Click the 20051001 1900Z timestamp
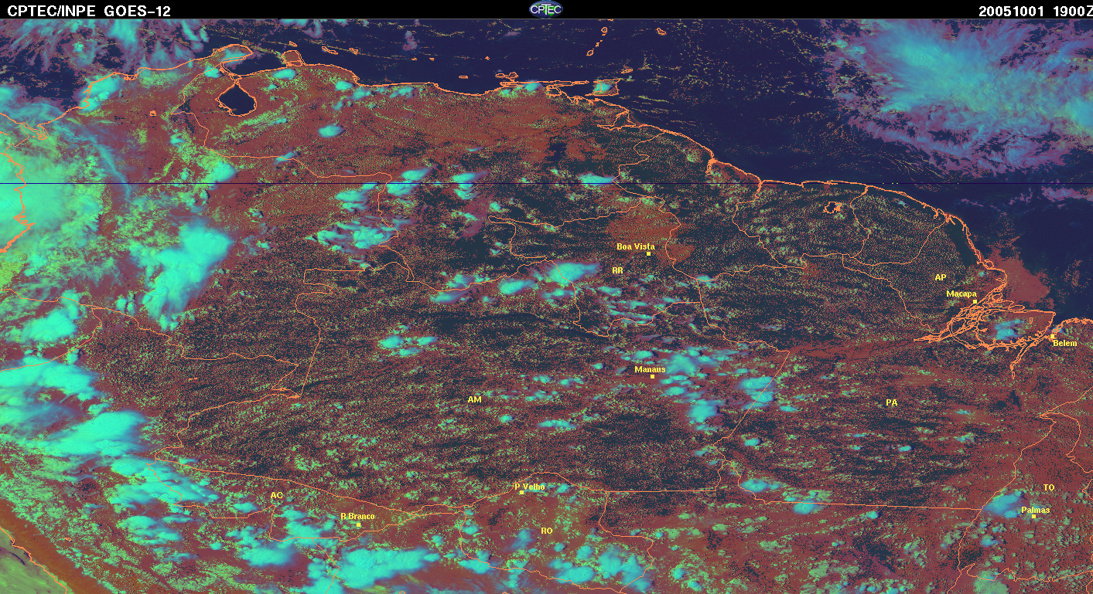1093x594 pixels. [1035, 11]
